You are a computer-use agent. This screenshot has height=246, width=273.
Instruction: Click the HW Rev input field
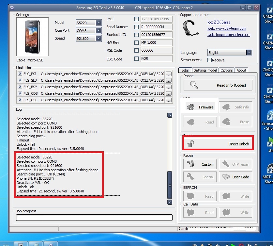156,42
